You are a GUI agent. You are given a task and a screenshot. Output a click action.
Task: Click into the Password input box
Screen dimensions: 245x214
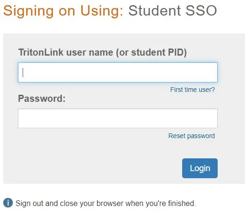pos(118,118)
